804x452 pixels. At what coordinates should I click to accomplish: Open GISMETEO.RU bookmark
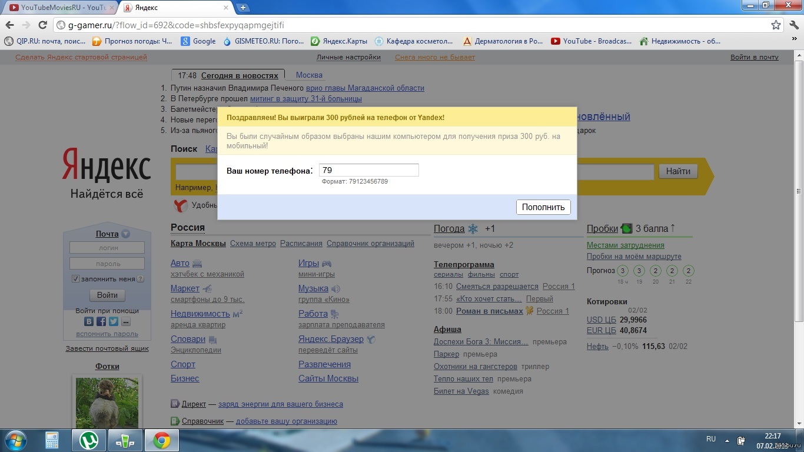264,41
